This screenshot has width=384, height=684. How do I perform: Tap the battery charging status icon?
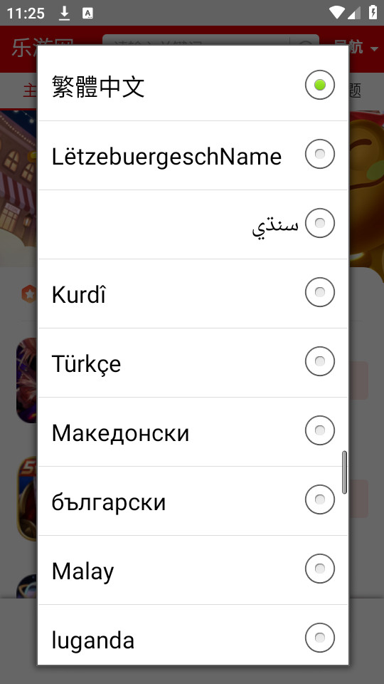pyautogui.click(x=373, y=12)
